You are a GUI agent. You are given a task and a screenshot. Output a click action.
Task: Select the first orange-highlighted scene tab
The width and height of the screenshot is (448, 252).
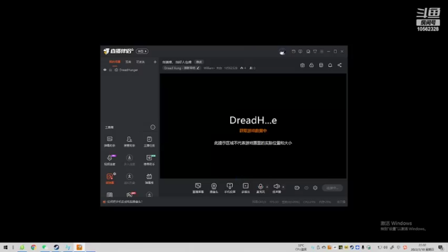pos(115,62)
